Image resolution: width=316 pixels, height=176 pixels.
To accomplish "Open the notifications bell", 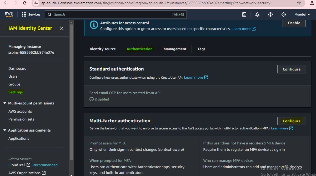I will click(257, 14).
